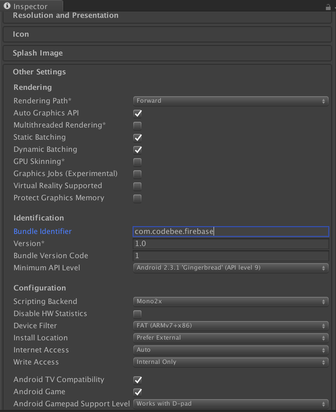The width and height of the screenshot is (336, 412).
Task: Click the Rendering heading
Action: click(x=33, y=88)
